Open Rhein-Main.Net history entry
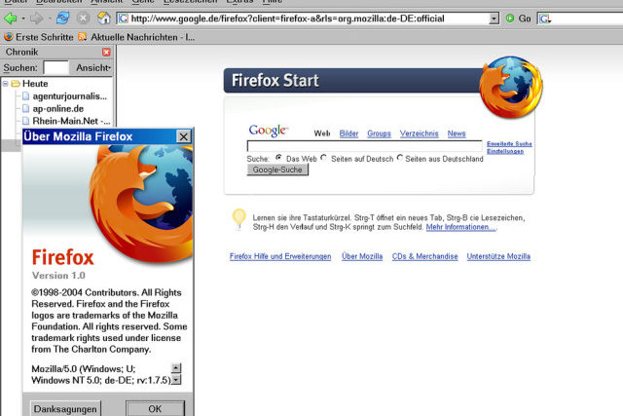This screenshot has width=623, height=416. coord(71,121)
